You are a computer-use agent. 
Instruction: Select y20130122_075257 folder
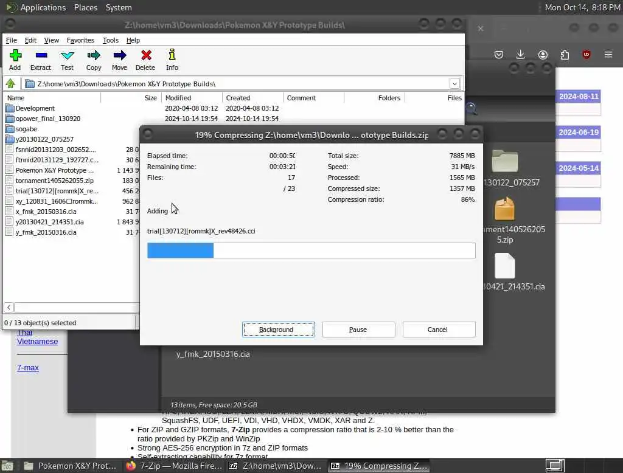point(44,139)
